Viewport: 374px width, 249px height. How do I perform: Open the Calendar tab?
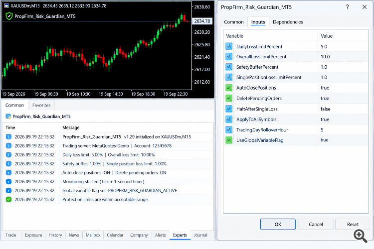point(115,235)
